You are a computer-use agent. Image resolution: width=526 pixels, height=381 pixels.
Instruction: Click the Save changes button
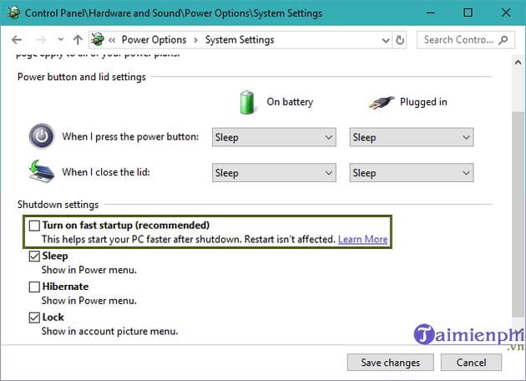pyautogui.click(x=391, y=363)
